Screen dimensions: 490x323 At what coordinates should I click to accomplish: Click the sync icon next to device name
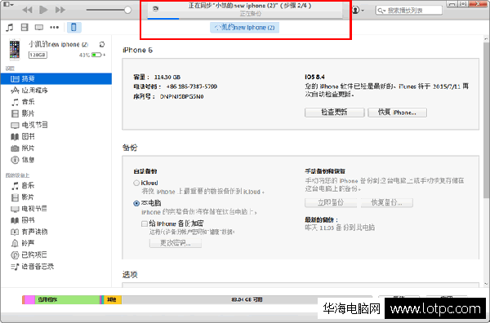tap(102, 44)
